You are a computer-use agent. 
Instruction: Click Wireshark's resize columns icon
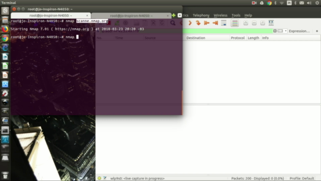point(271,23)
